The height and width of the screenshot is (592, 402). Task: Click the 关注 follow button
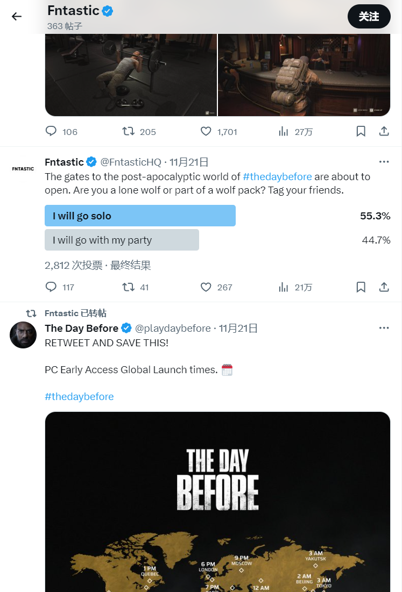(369, 17)
